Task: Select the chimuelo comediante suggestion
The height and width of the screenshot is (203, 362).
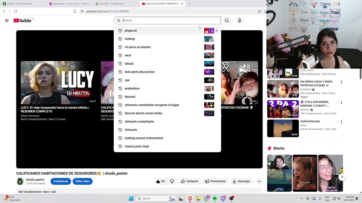Action: (x=167, y=122)
